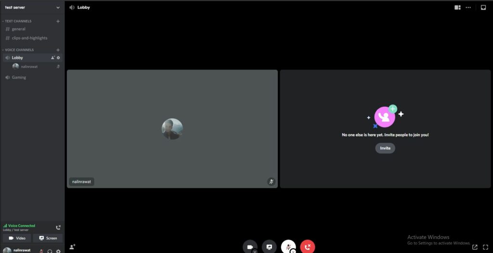Open the inbox icon in the top right
Screen dimensions: 493x253
483,7
